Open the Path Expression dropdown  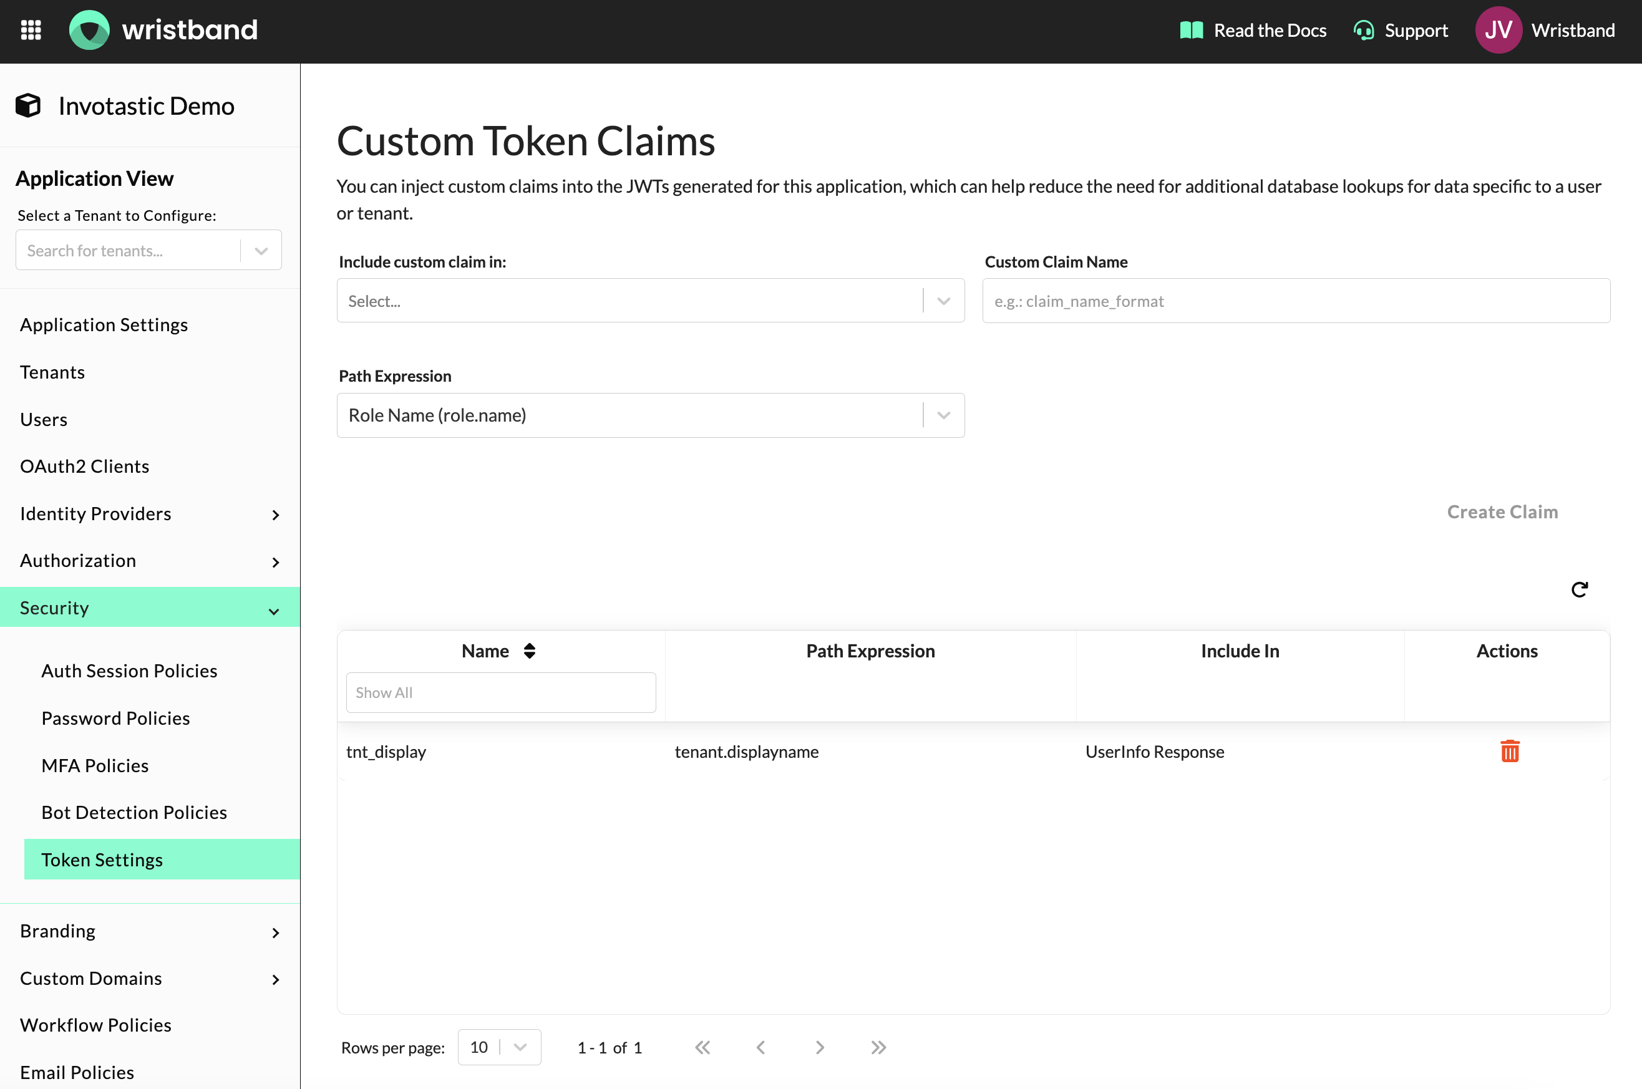650,415
